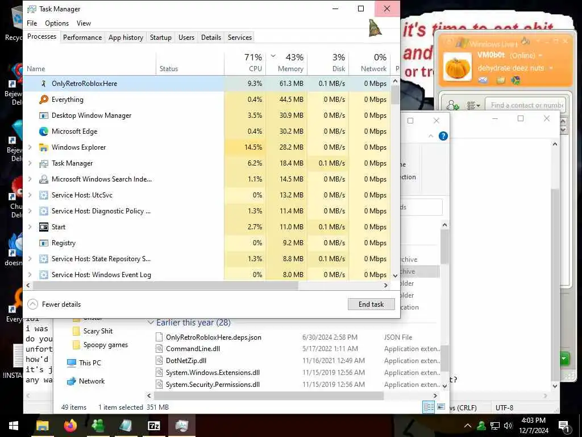Viewport: 582px width, 437px height.
Task: Click the Messenger 'Find a contact' search field
Action: click(526, 105)
